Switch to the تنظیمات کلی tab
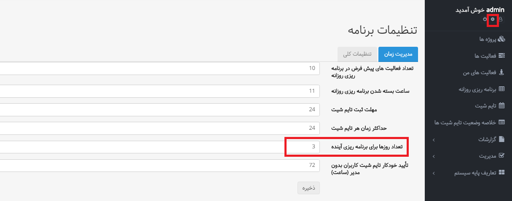512x201 pixels. point(357,54)
